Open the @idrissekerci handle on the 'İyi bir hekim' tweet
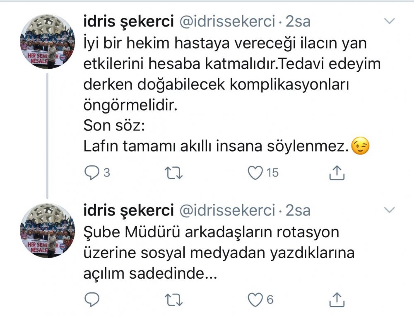414x316 pixels. click(226, 22)
